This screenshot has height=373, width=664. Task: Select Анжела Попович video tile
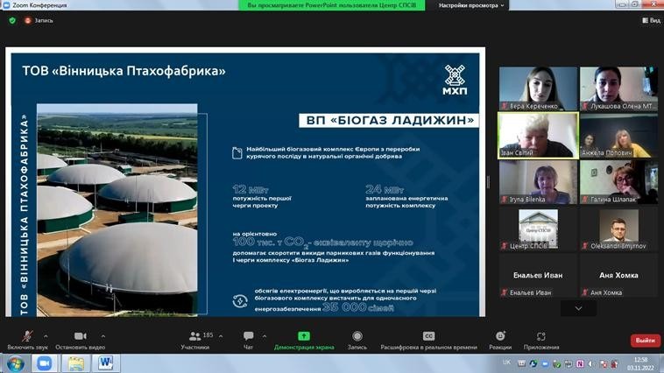click(x=618, y=136)
